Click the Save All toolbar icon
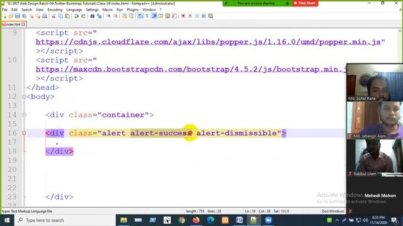The image size is (403, 226). point(24,16)
